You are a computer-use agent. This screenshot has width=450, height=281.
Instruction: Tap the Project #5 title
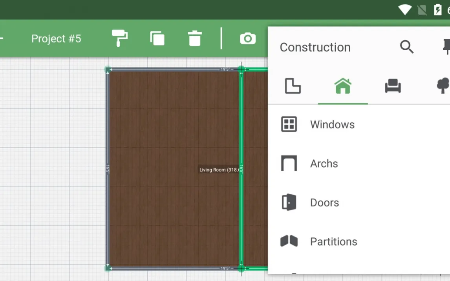[x=56, y=38]
